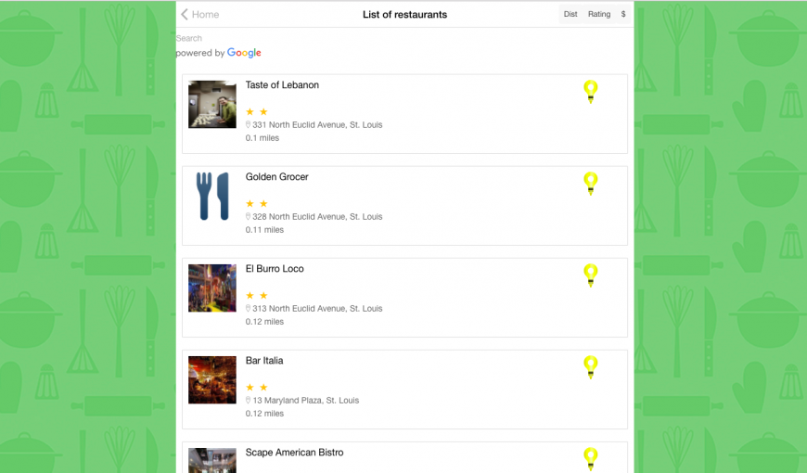Tap the map pin for Taste of Lebanon
807x473 pixels.
[x=590, y=92]
